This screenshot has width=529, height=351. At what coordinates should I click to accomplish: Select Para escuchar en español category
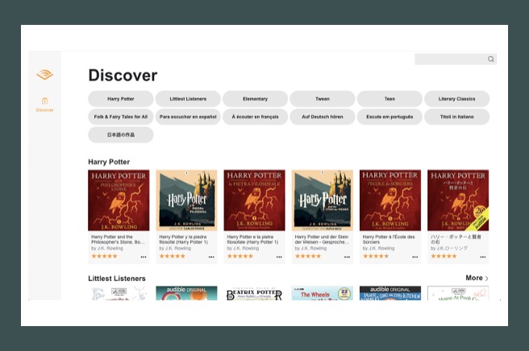188,117
